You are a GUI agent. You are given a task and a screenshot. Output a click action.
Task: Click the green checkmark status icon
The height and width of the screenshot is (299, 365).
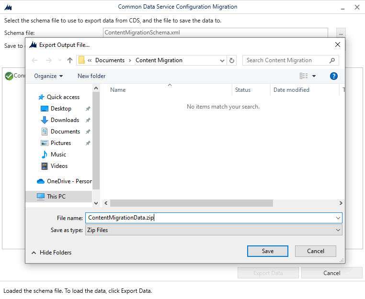(9, 76)
